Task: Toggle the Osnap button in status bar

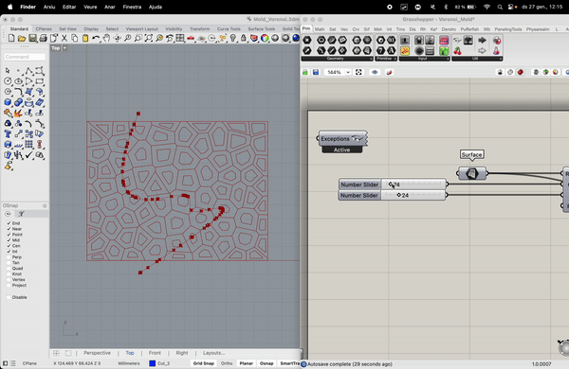Action: click(x=266, y=363)
